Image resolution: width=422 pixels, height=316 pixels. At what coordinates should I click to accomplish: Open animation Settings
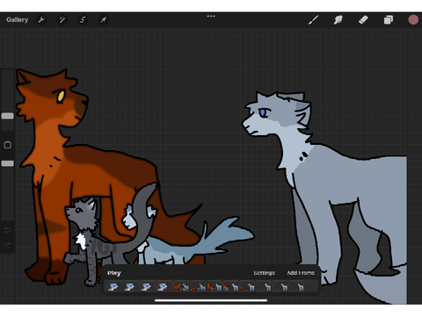pyautogui.click(x=264, y=273)
